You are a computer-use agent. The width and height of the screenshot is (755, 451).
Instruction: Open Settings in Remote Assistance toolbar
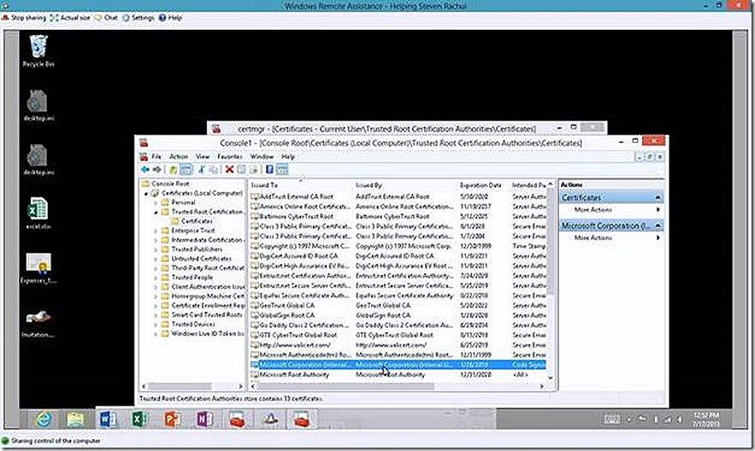[139, 17]
